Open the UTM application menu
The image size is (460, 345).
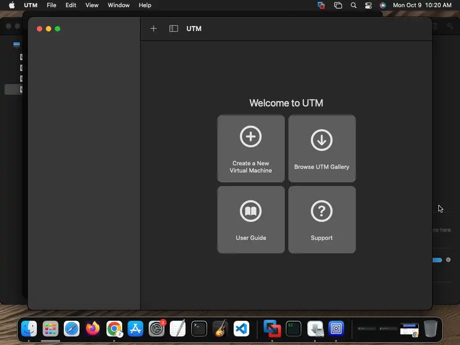click(x=31, y=5)
